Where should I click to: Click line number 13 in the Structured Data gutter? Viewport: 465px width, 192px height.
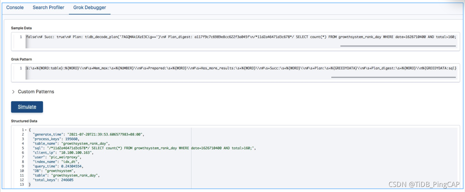21,184
